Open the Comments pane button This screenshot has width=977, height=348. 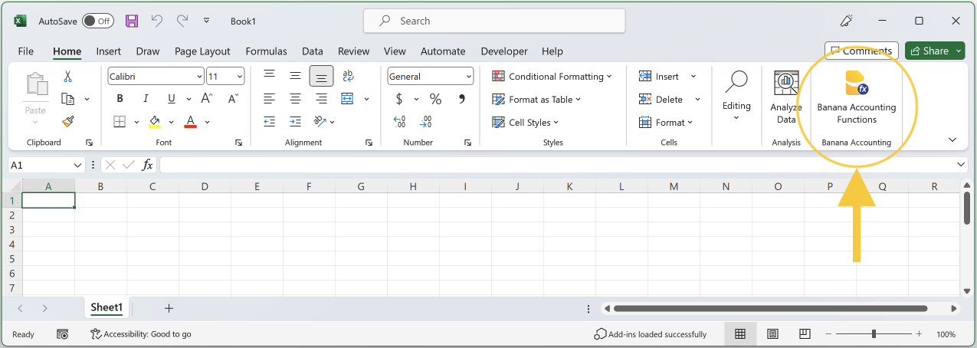tap(861, 51)
